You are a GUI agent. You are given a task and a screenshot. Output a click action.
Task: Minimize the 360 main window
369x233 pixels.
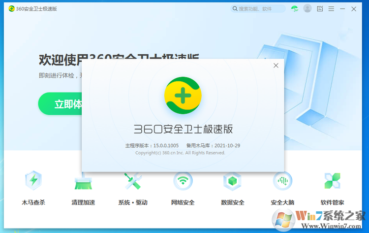coord(342,9)
